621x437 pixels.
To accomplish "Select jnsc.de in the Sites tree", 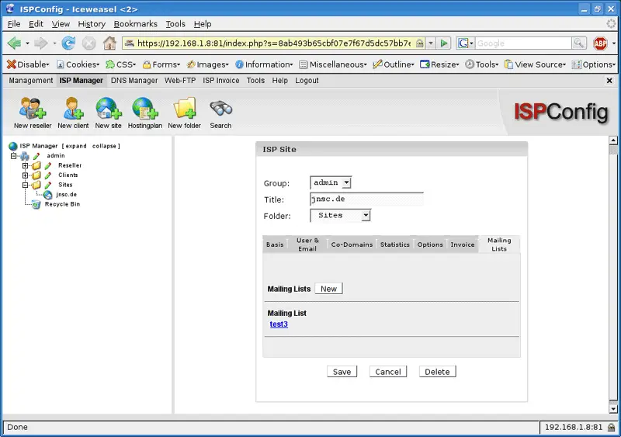I will coord(66,195).
